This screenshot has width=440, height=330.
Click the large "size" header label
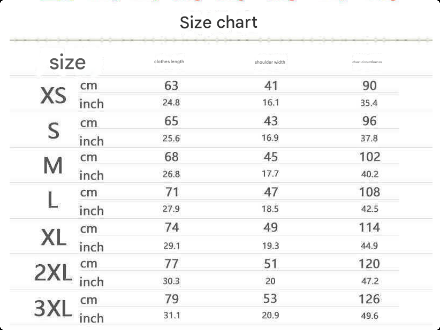coord(67,62)
